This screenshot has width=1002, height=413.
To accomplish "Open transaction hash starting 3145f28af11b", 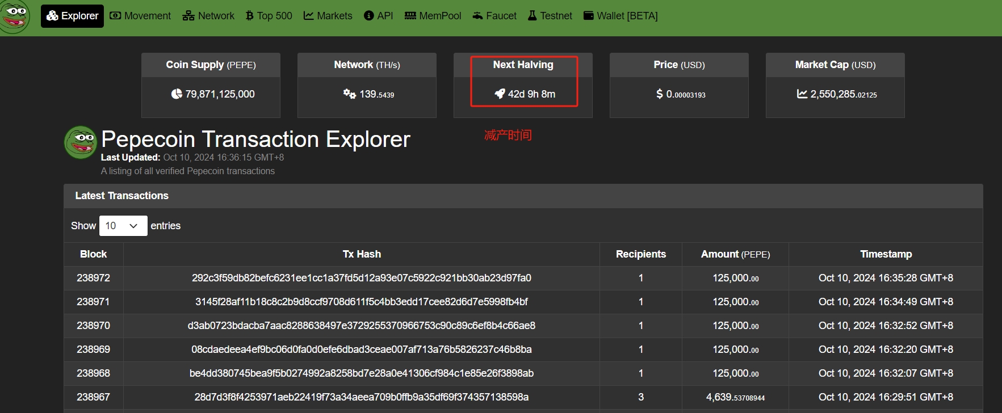I will pos(362,302).
